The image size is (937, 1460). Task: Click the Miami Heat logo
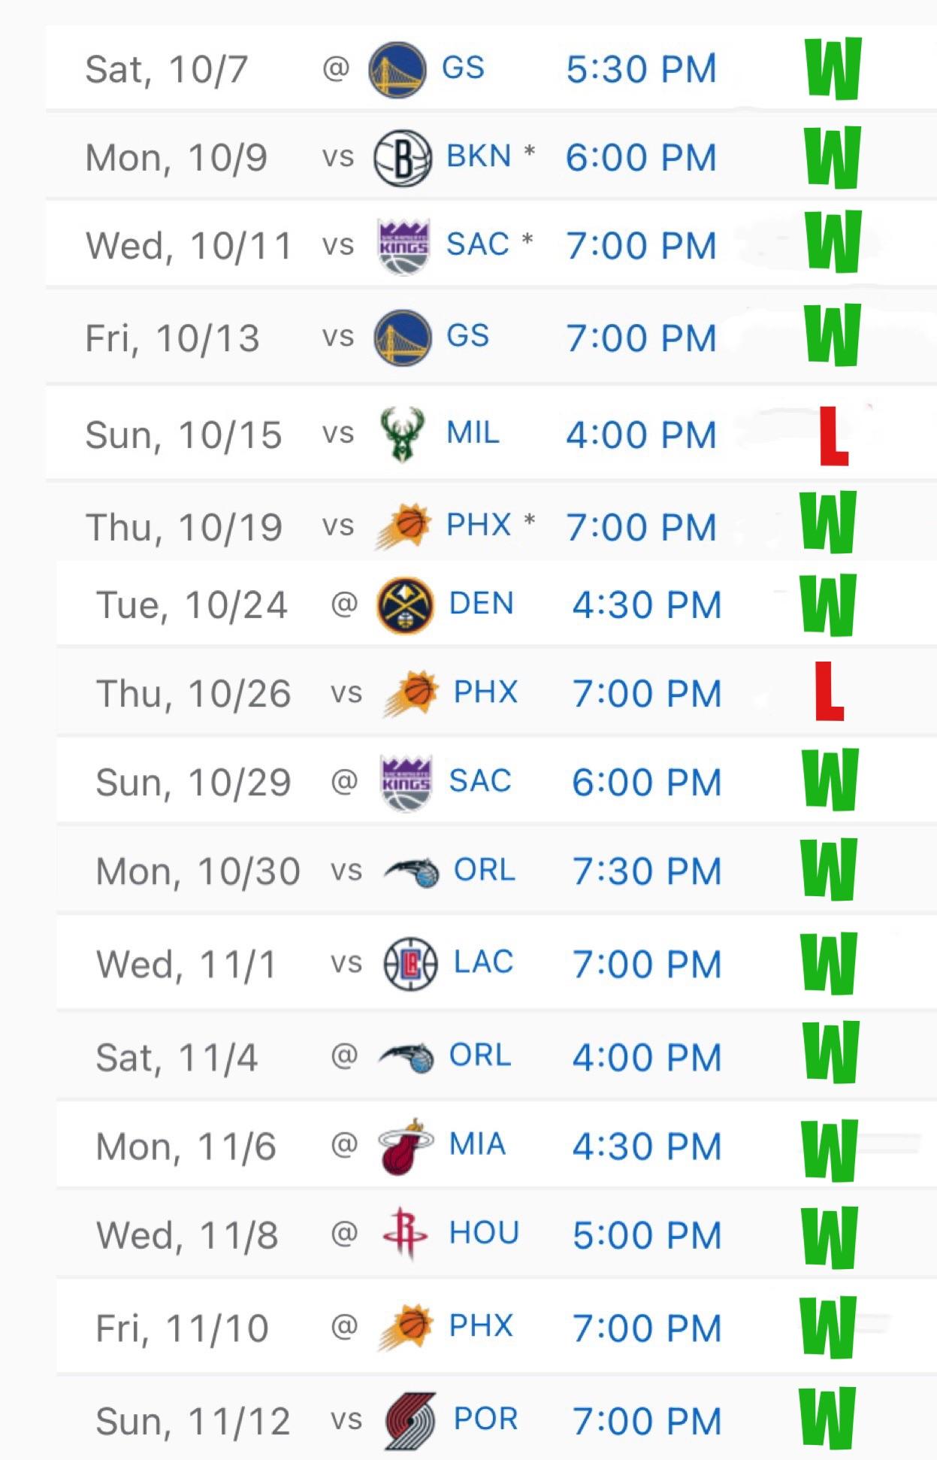point(406,1146)
